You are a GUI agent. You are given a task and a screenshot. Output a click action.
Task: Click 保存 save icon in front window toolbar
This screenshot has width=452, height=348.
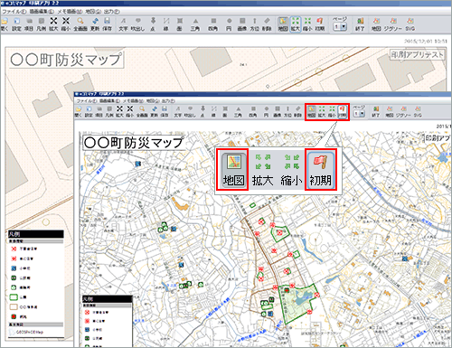tap(165, 111)
